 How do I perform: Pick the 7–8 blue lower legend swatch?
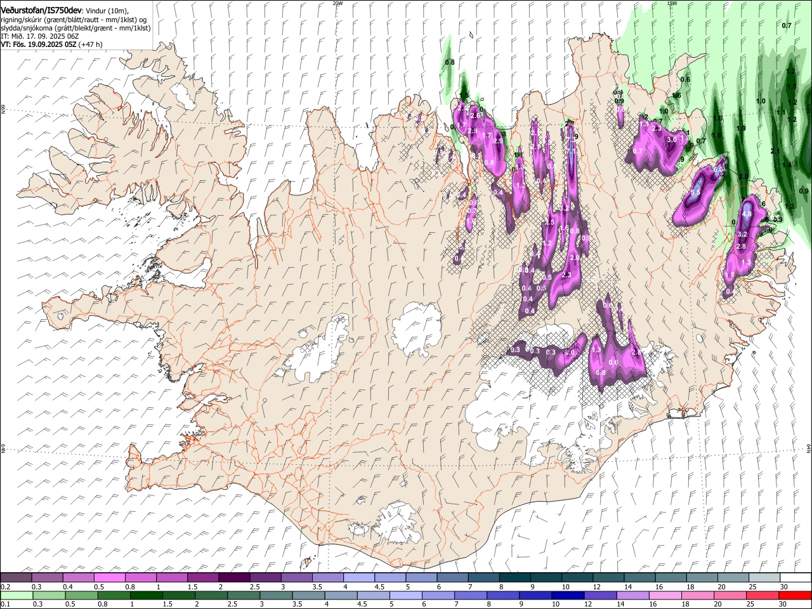point(471,595)
